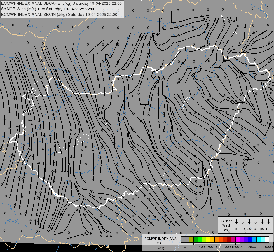274x252 pixels.
Task: Click the 'm/s' unit in wind legend
Action: point(226,230)
